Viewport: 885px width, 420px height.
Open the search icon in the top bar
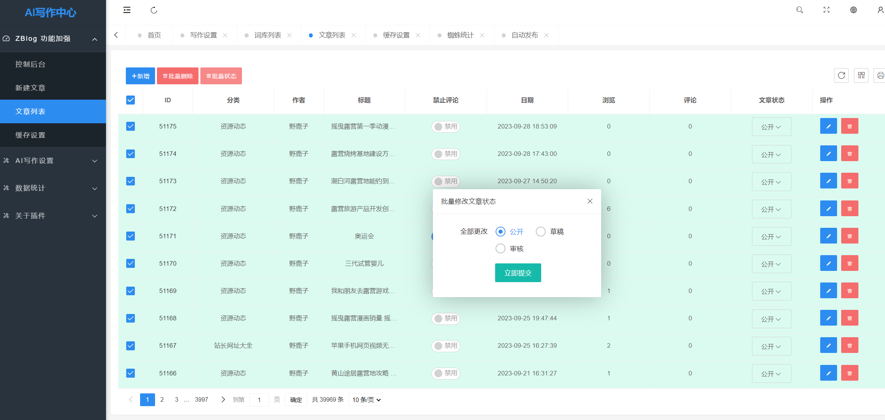799,10
